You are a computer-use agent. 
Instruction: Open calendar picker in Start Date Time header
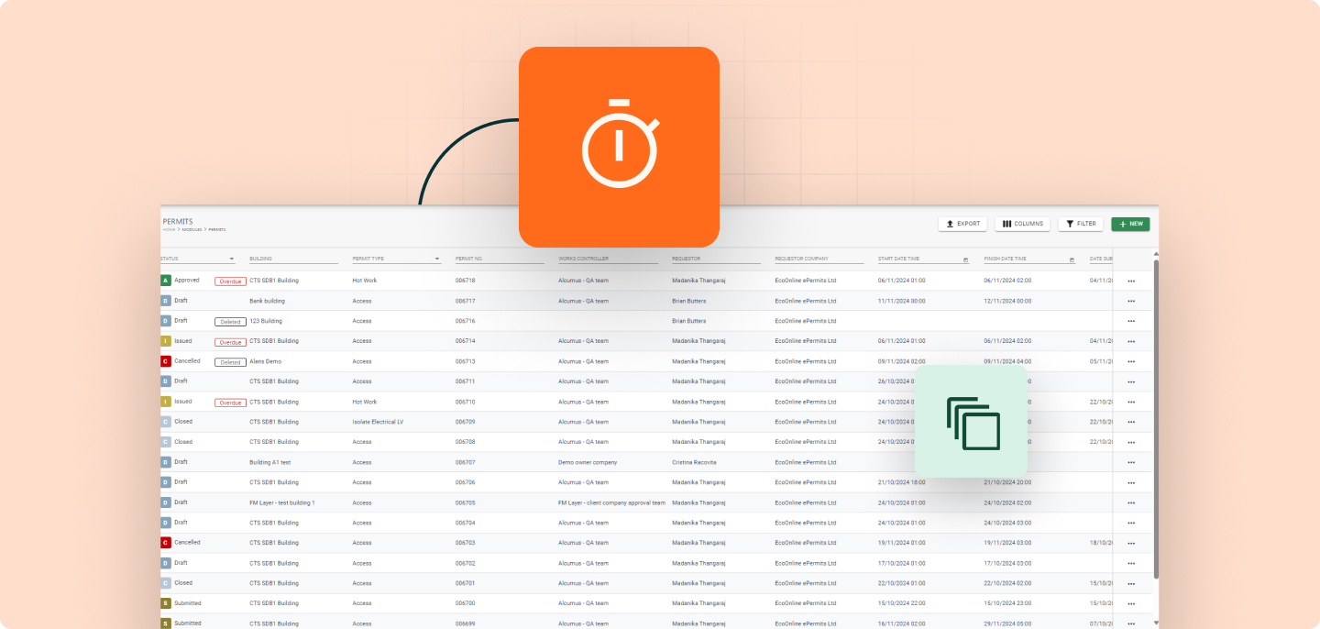coord(965,259)
